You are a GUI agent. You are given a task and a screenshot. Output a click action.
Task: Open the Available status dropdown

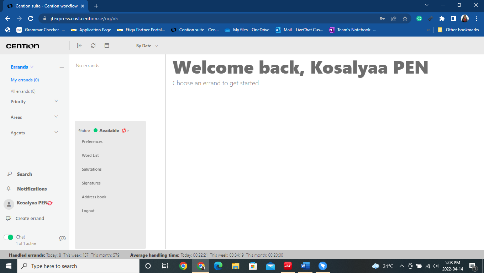tap(128, 130)
